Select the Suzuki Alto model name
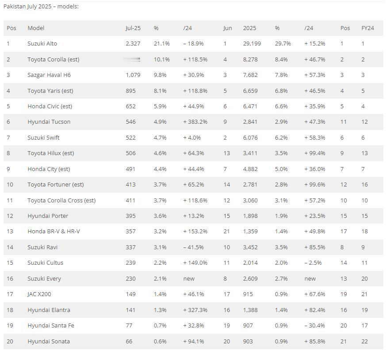This screenshot has height=350, width=390. (42, 43)
